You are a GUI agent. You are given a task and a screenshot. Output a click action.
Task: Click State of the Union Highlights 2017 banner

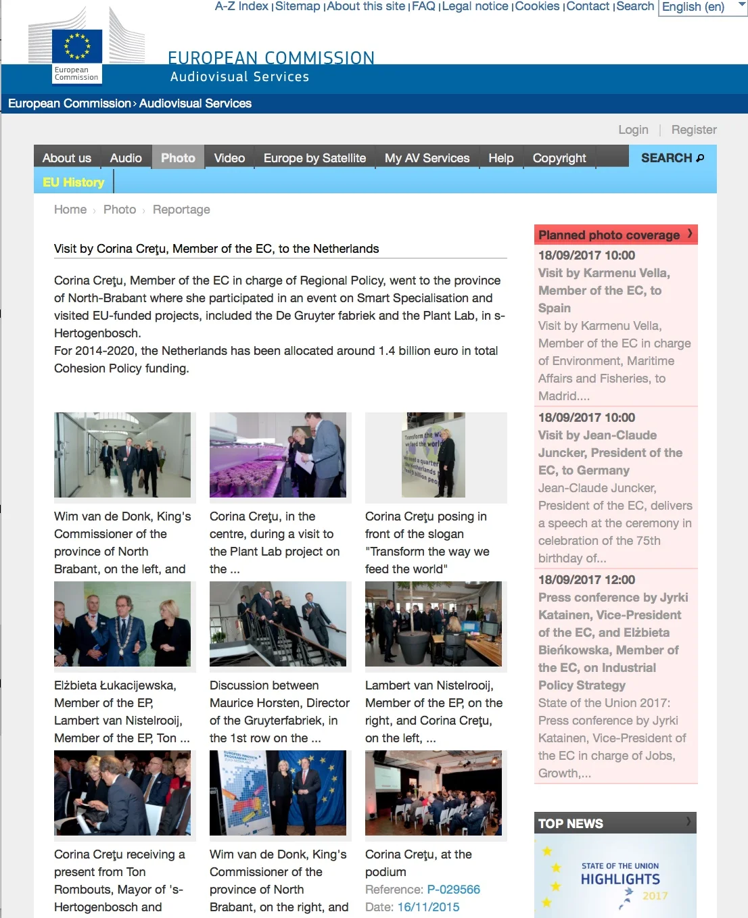615,876
